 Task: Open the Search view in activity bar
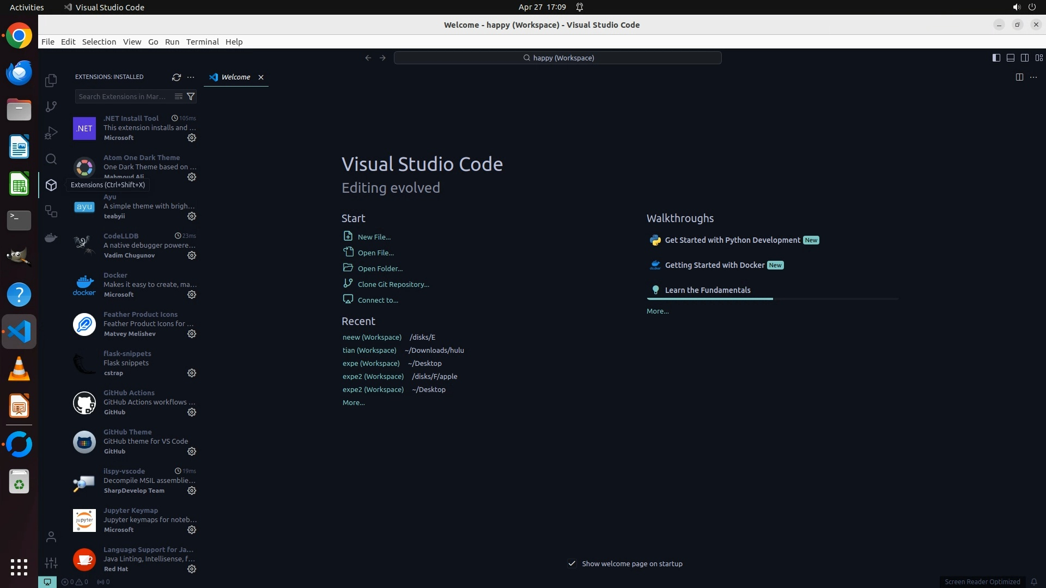point(51,159)
